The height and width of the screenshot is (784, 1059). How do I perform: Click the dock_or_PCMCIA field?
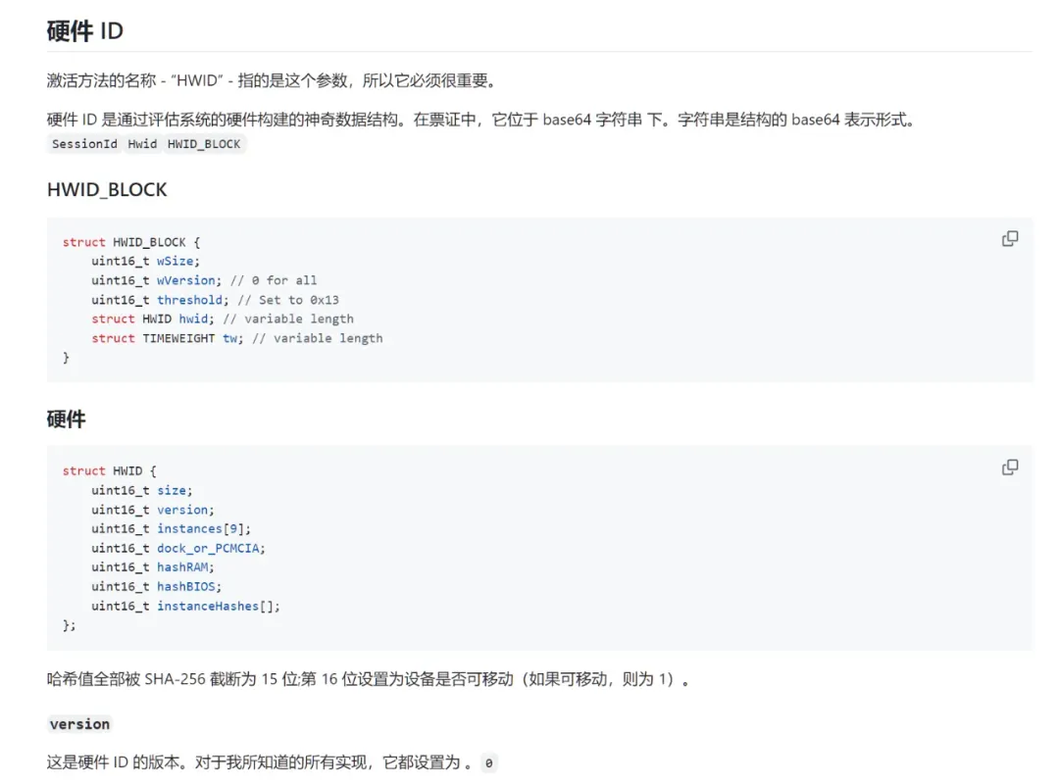coord(208,549)
